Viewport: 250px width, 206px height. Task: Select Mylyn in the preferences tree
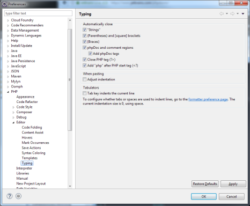(16, 82)
